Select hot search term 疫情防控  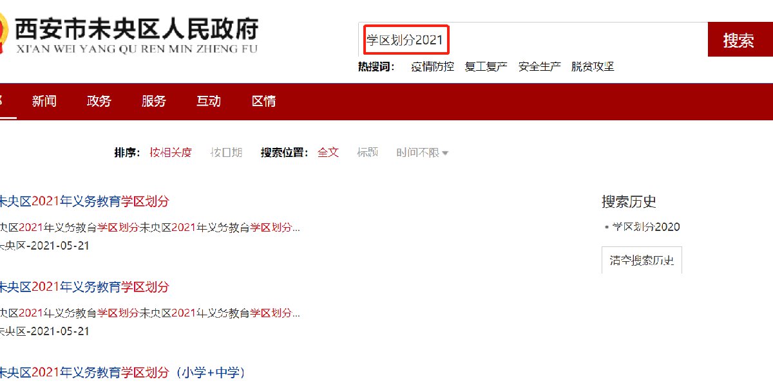point(432,66)
